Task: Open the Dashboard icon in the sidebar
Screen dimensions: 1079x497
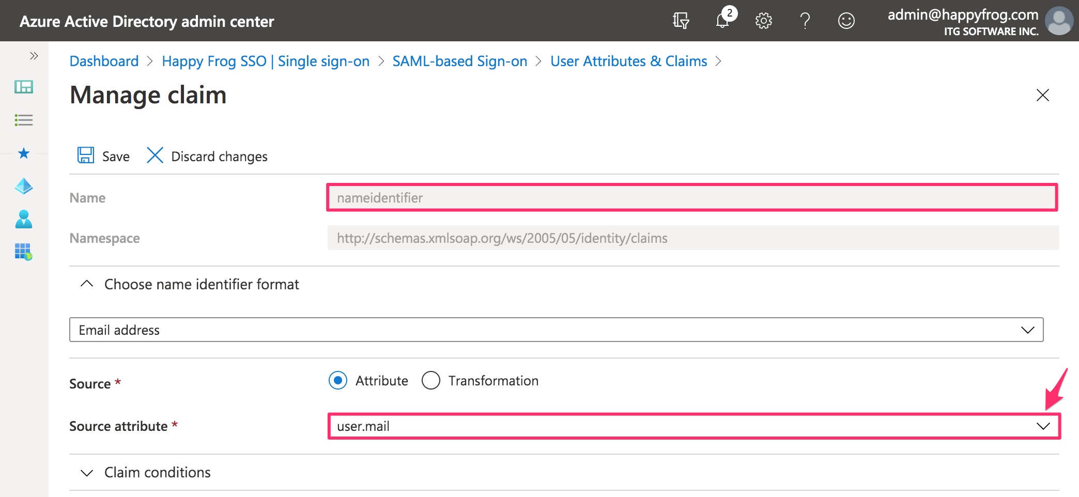Action: [24, 87]
